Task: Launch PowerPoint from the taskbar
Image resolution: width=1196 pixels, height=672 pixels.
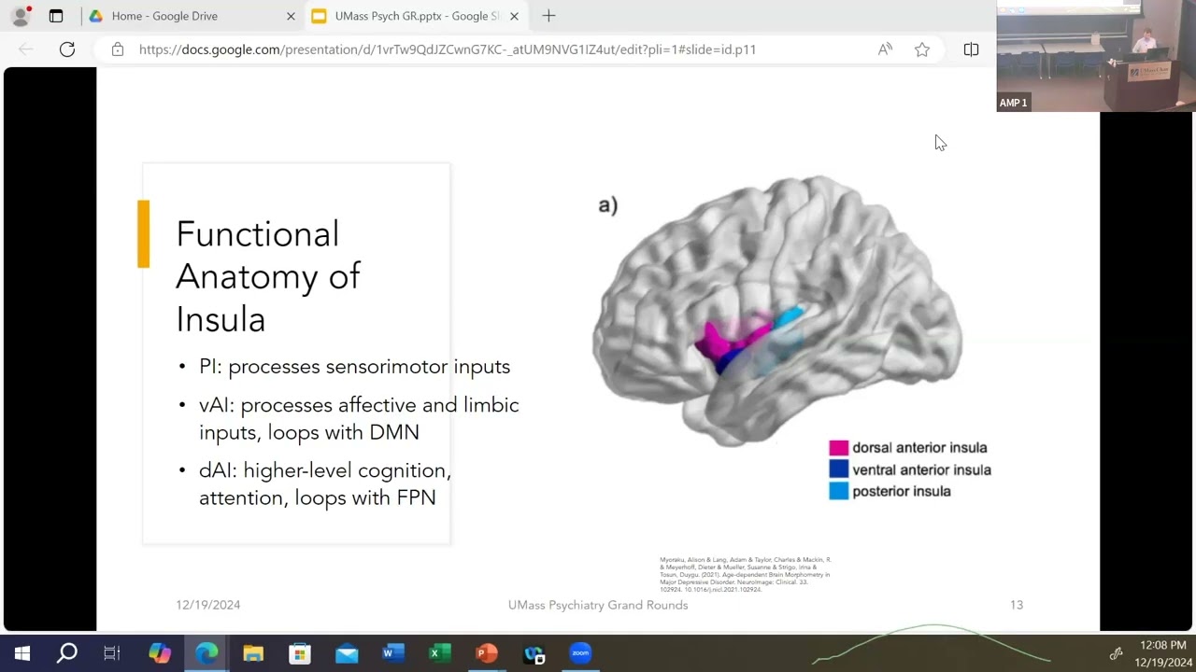Action: [x=487, y=653]
